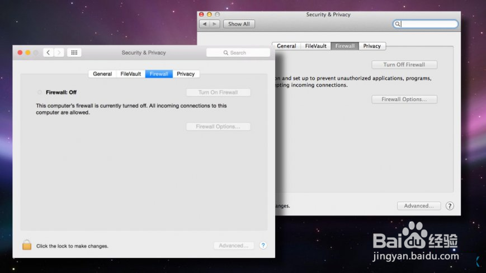
Task: Focus the search field in rear window
Action: coord(425,24)
